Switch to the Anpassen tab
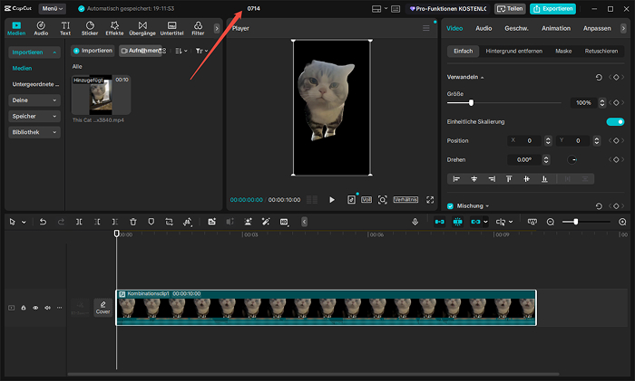This screenshot has width=635, height=381. (x=597, y=28)
